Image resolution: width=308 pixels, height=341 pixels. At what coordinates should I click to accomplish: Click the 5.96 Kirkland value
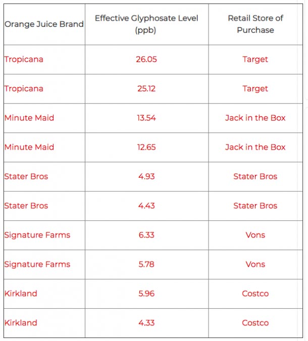146,294
